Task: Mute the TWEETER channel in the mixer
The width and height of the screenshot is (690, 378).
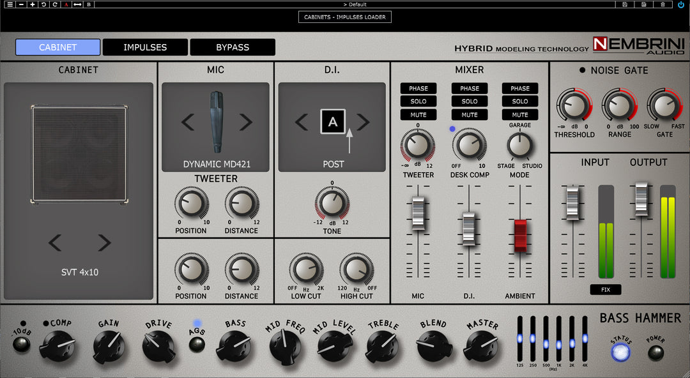Action: coord(418,114)
